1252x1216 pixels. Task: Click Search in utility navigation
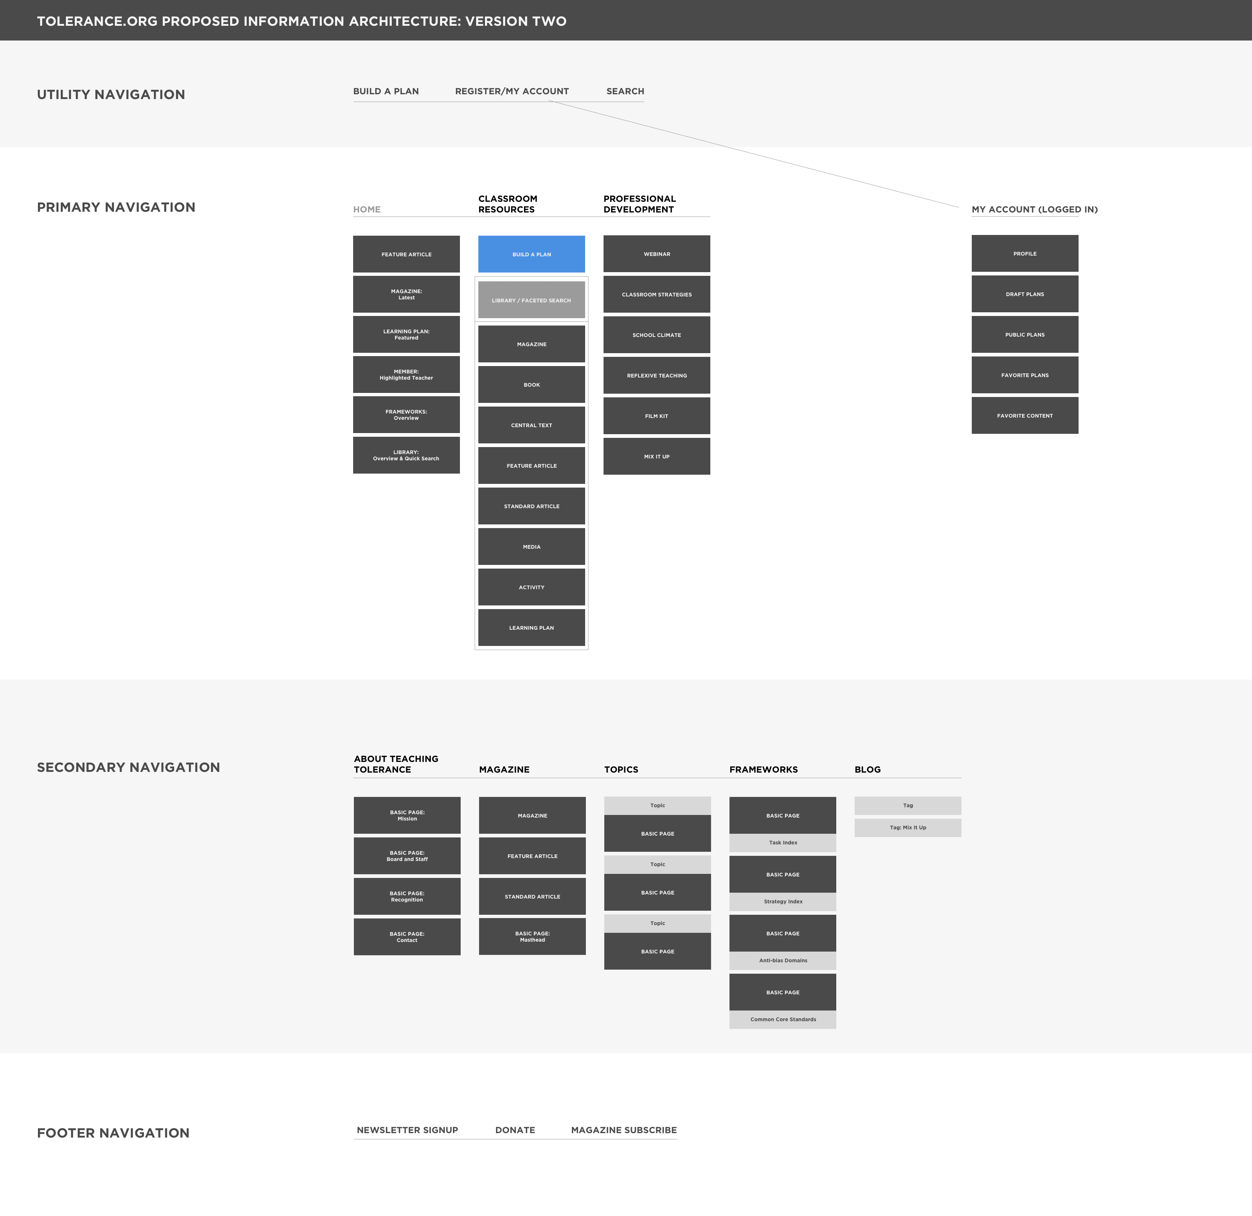click(x=625, y=91)
